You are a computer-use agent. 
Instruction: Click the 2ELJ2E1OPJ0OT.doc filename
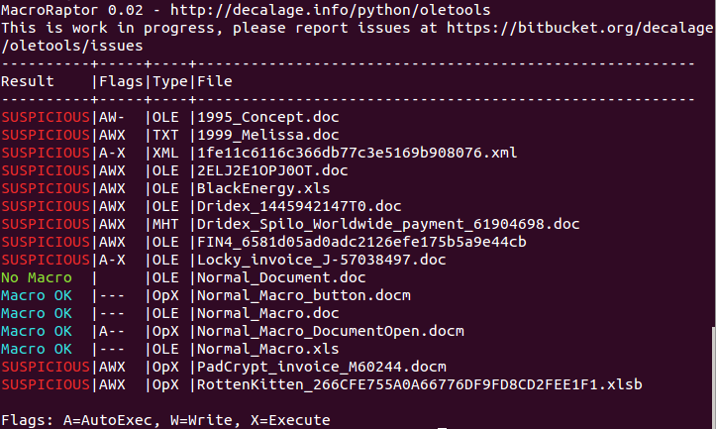coord(272,170)
